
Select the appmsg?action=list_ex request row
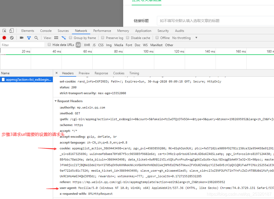26,80
